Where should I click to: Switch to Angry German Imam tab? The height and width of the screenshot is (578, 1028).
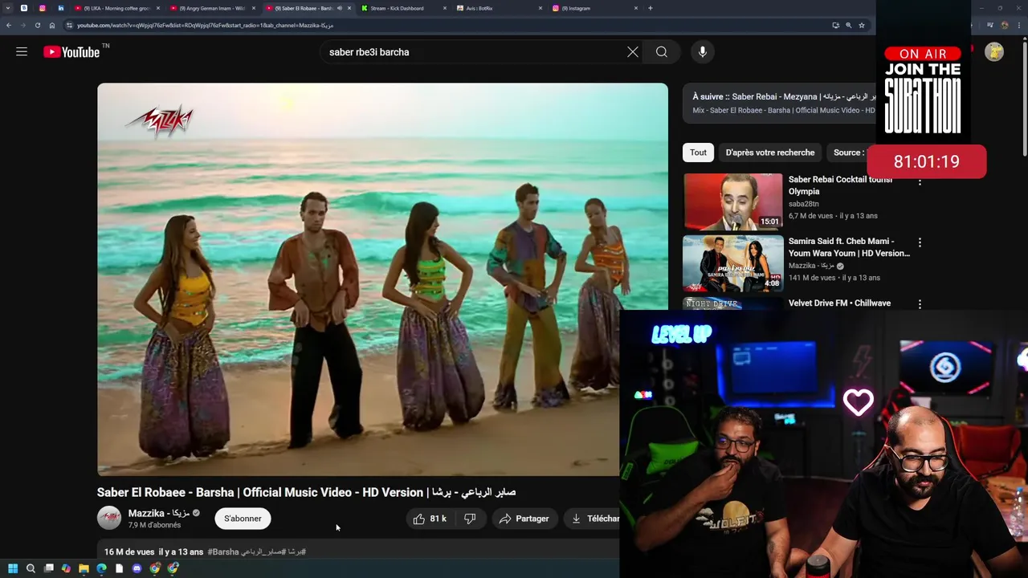click(212, 8)
